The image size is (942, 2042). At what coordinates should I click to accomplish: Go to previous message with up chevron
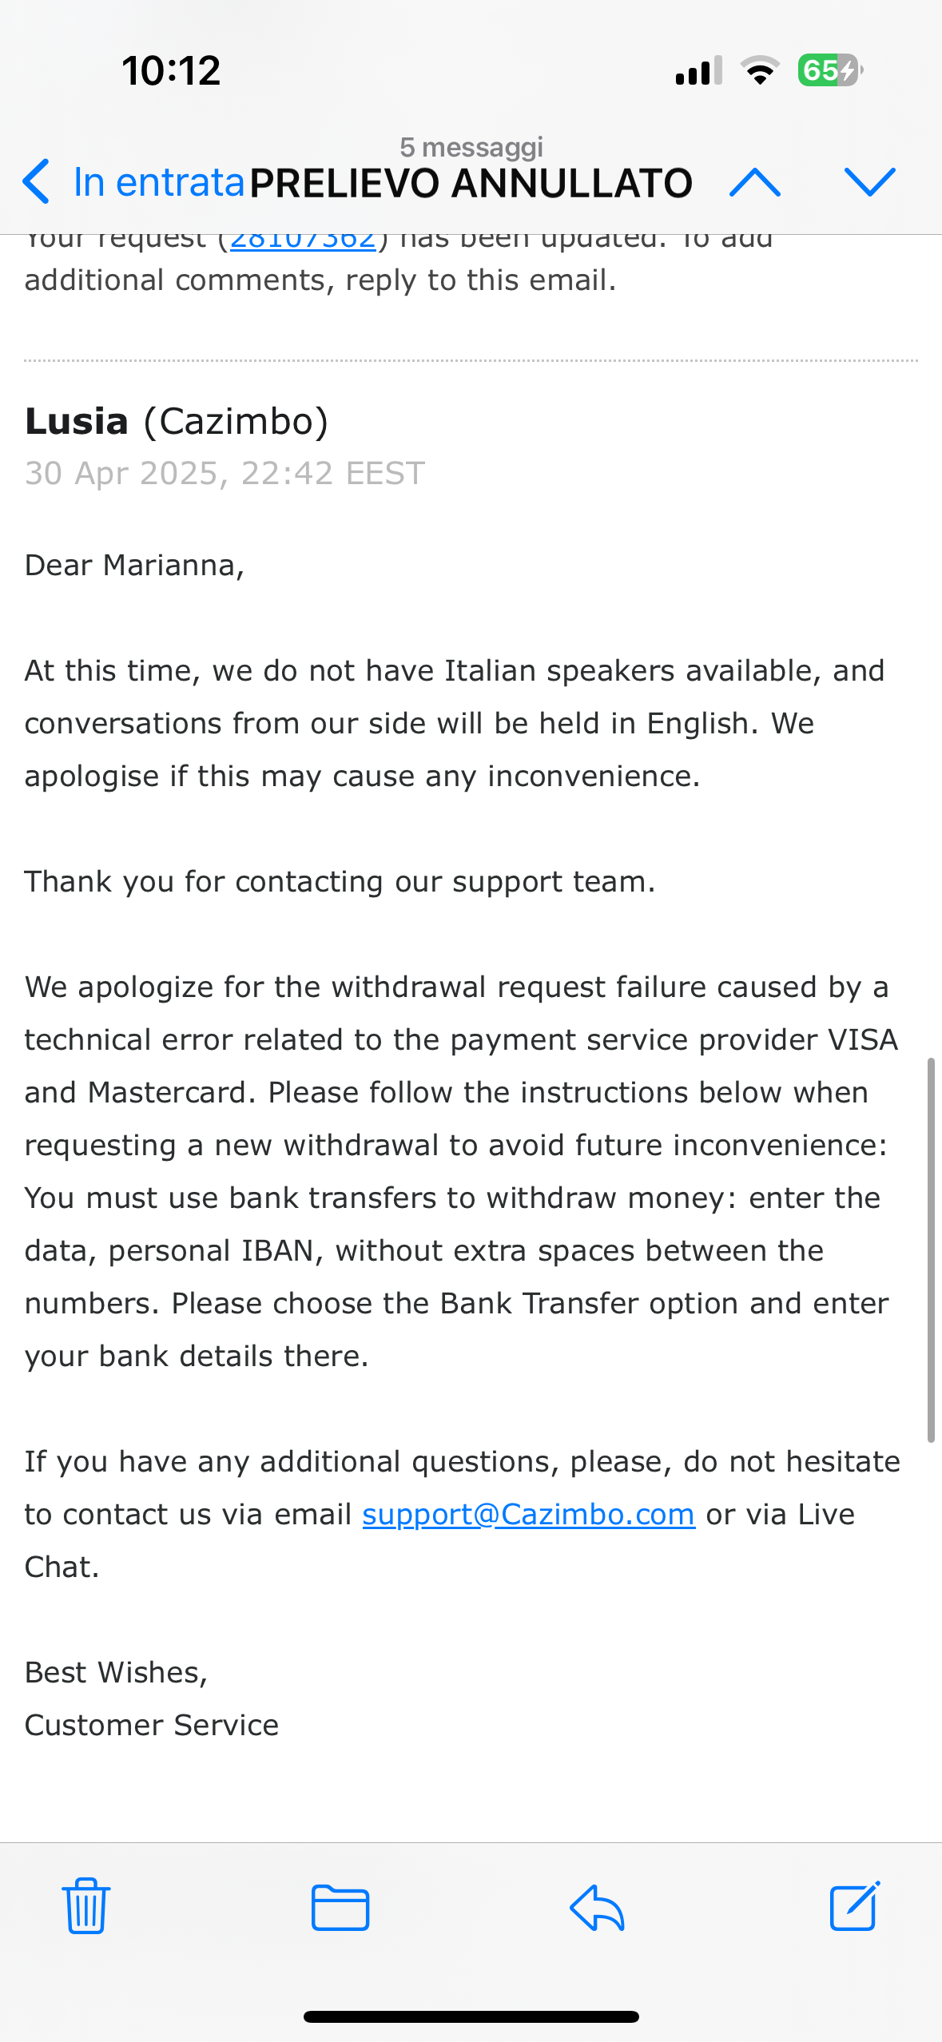[755, 182]
